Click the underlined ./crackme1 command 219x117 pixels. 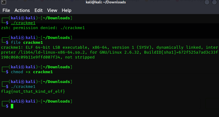[23, 23]
